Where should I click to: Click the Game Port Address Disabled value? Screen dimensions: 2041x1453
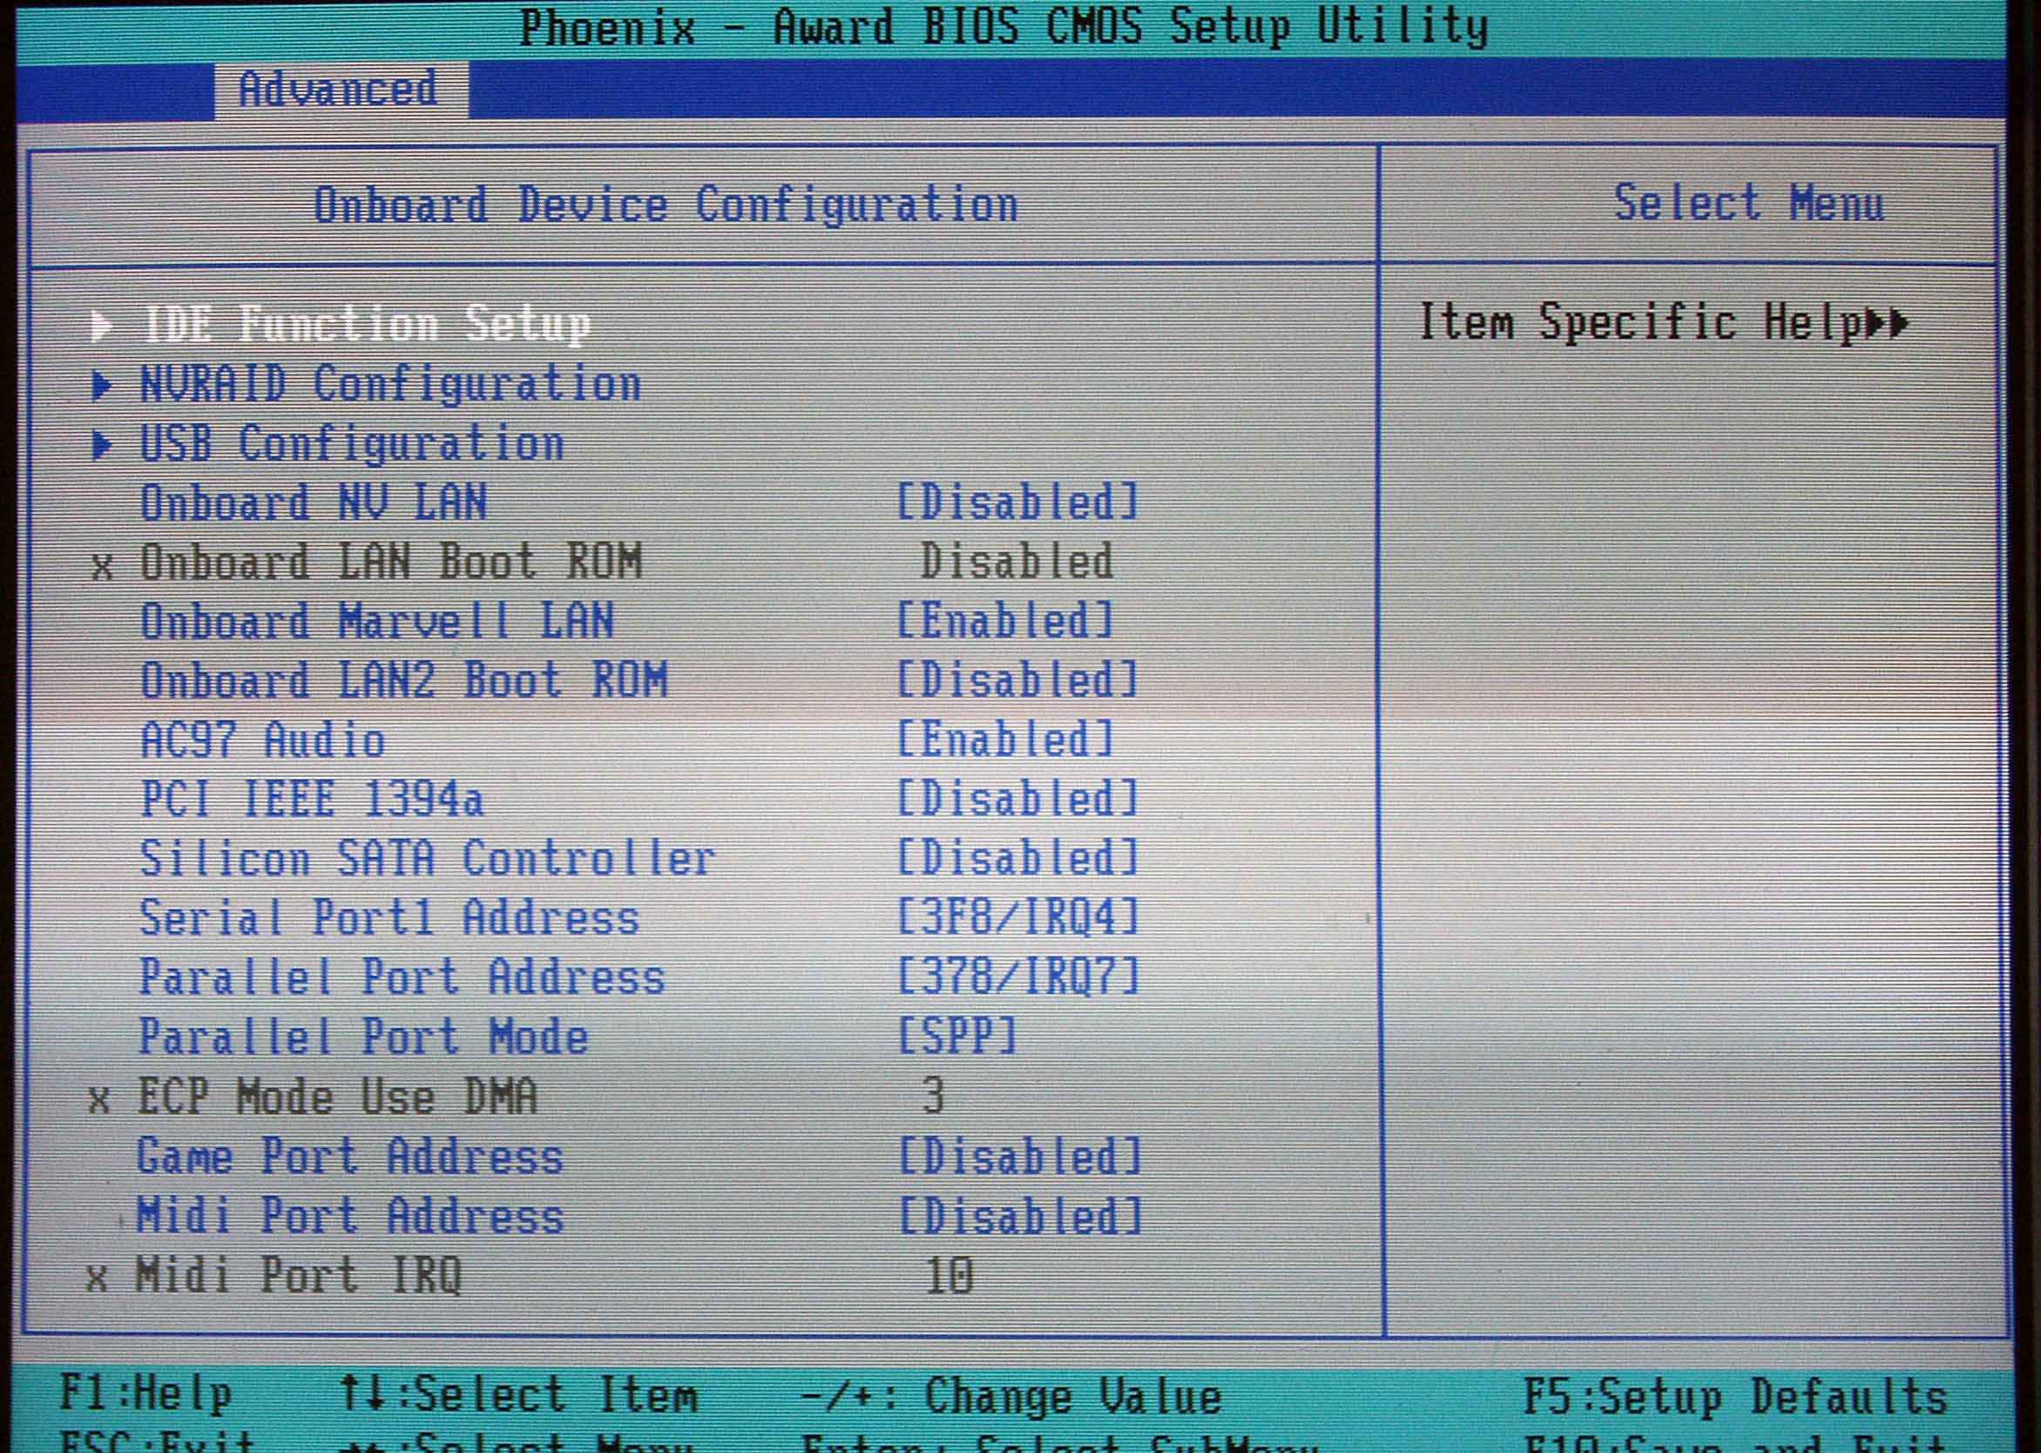1020,1157
